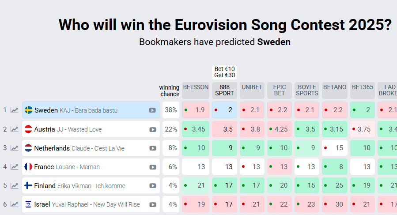This screenshot has height=215, width=397.
Task: Open the trend chart icon for Israel
Action: (15, 204)
